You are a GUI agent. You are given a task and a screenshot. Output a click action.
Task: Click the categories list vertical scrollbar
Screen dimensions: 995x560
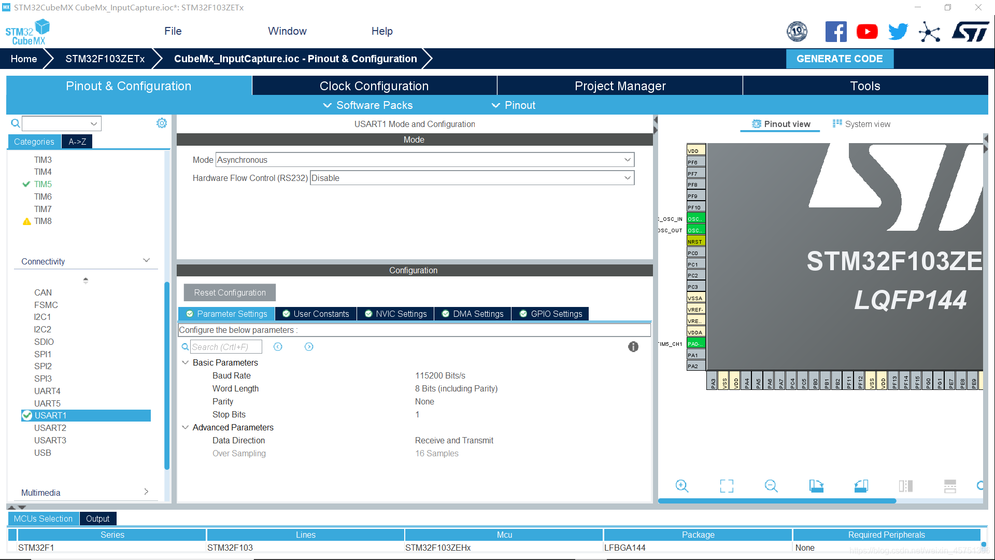point(167,375)
